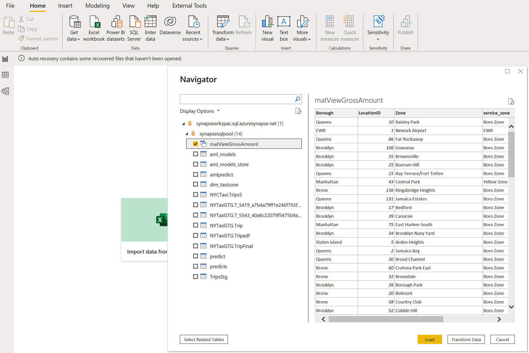Click the Load button
This screenshot has width=529, height=353.
pos(429,339)
